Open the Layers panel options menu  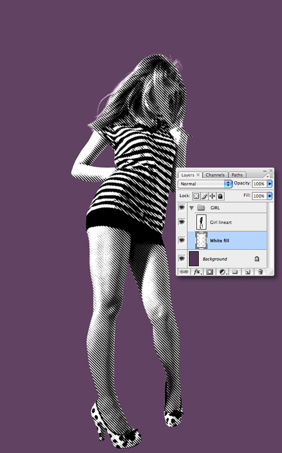click(270, 176)
